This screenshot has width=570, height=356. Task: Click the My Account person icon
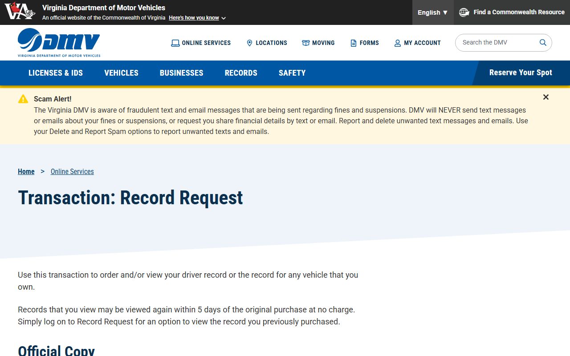tap(398, 43)
